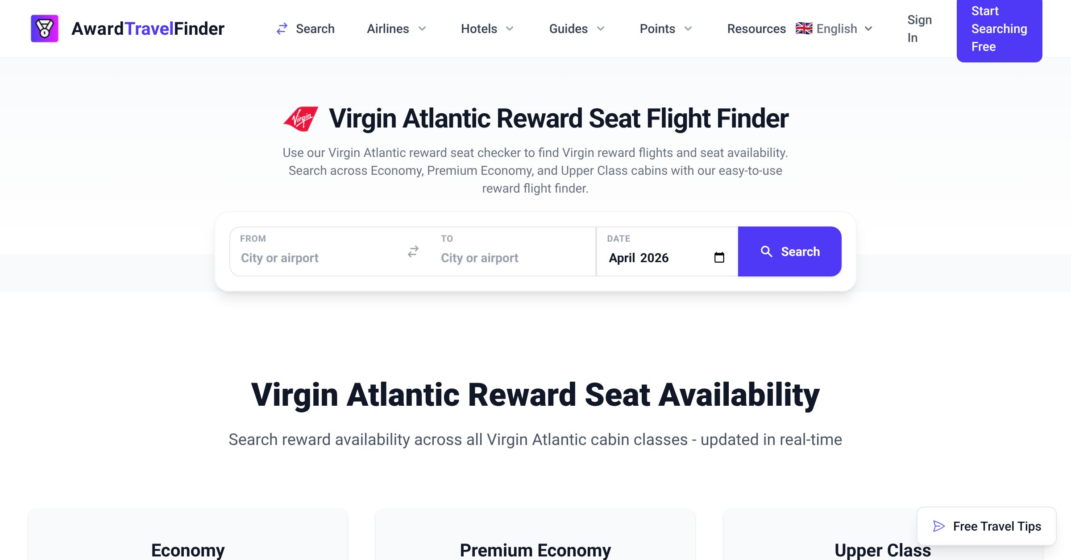Click the magnifier icon in Search button
Image resolution: width=1071 pixels, height=560 pixels.
[766, 251]
